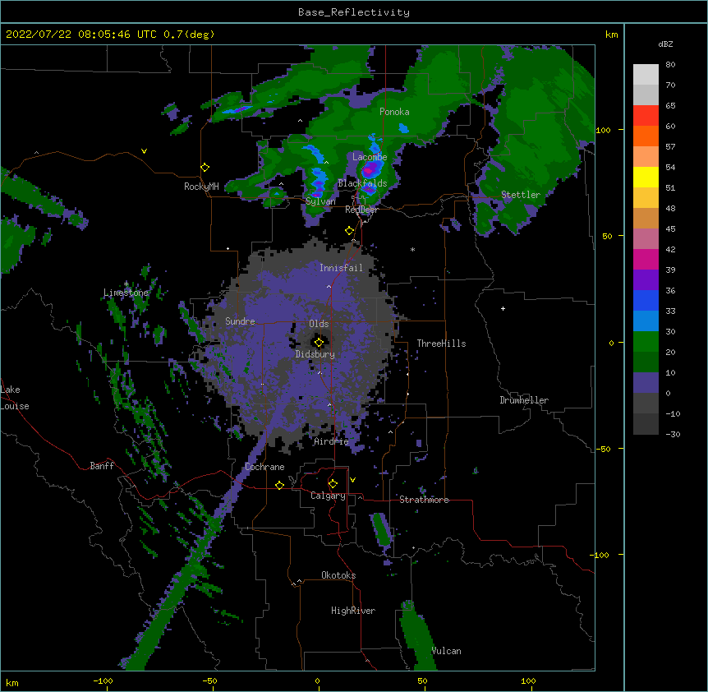The width and height of the screenshot is (708, 692).
Task: Click the yellow V marker east of Calgary diamond
Action: click(x=352, y=480)
